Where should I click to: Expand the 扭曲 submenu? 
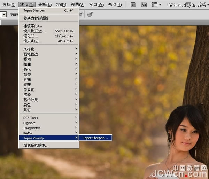[48, 64]
